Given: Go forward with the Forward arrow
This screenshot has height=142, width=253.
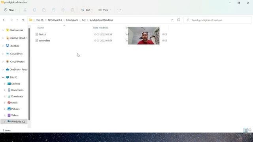Looking at the screenshot, I should [x=11, y=20].
